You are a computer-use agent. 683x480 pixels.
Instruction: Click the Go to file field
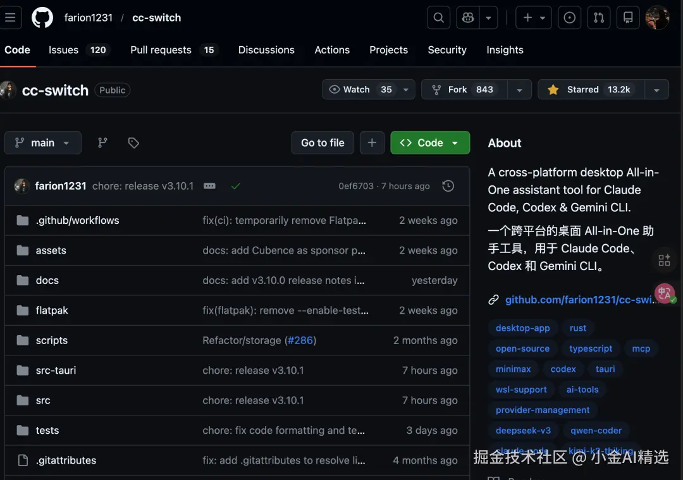pos(323,142)
